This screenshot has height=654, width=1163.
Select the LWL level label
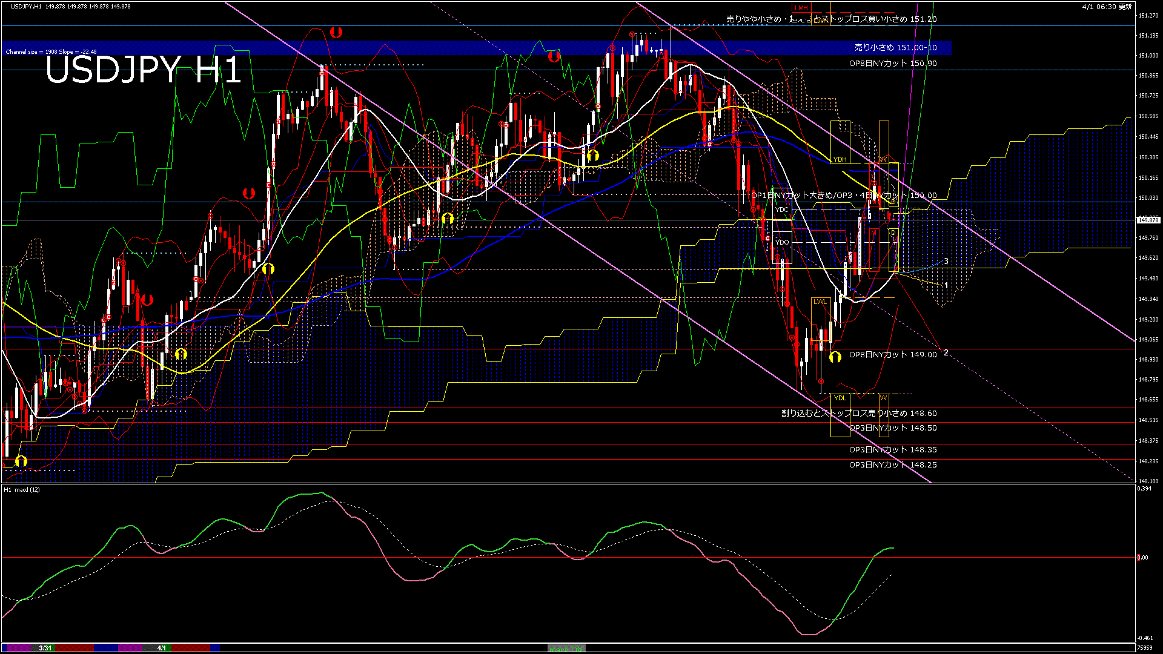pos(820,302)
